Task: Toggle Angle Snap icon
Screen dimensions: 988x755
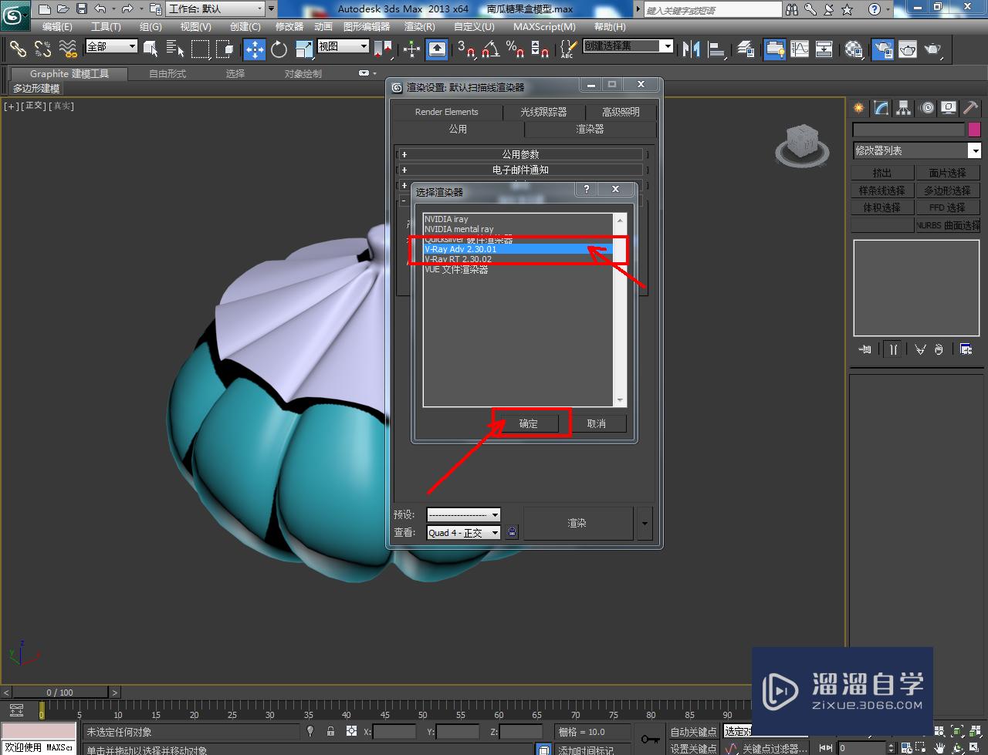Action: coord(490,49)
